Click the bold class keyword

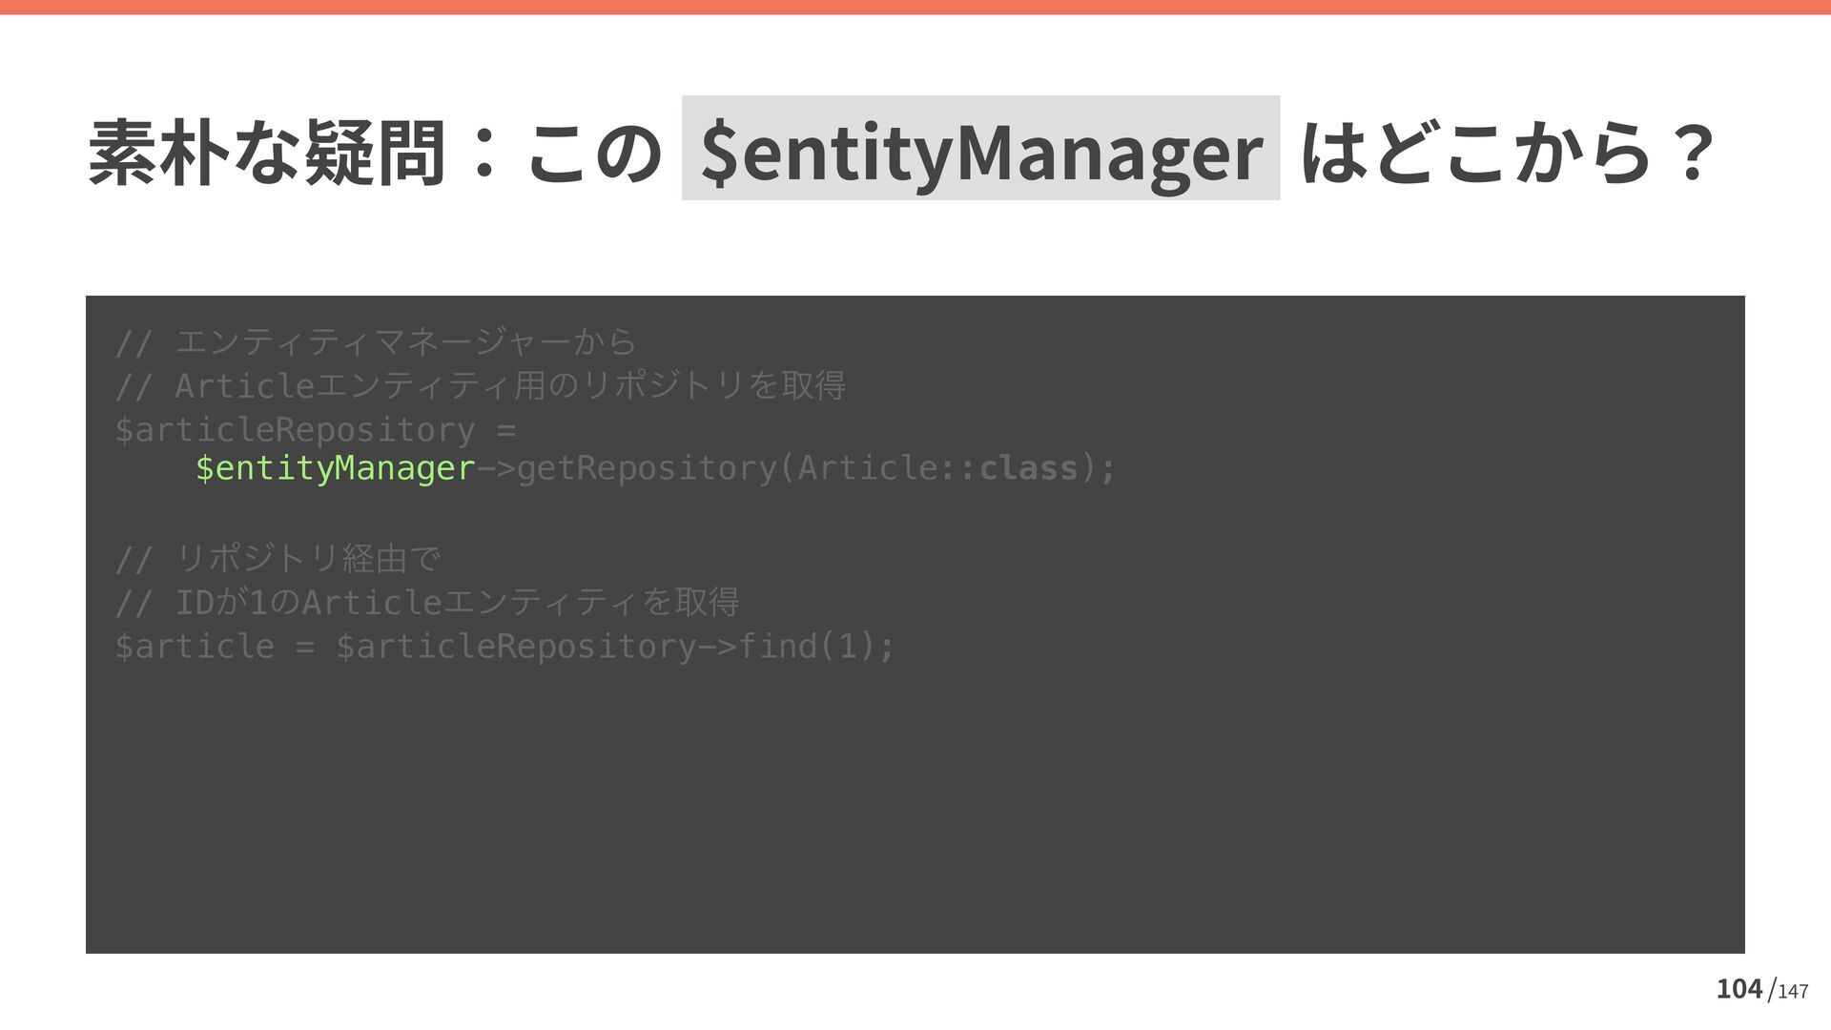click(1028, 468)
